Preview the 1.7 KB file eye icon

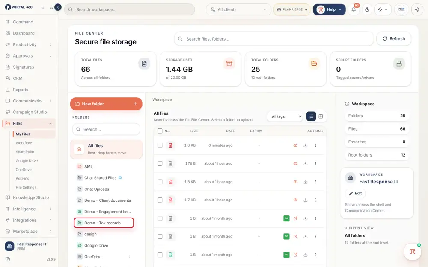(295, 200)
